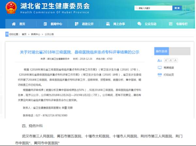Viewport: 196px width, 146px height.
Task: Click the publish date 2018-12-26 text
Action: (x=86, y=59)
